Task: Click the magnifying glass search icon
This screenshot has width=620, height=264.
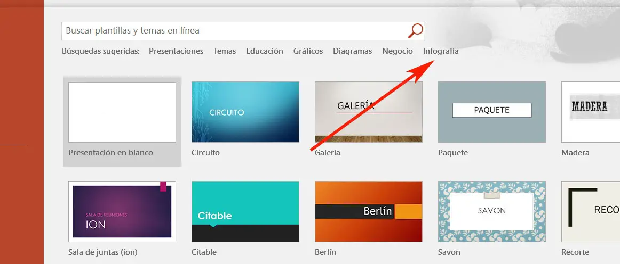Action: point(415,31)
